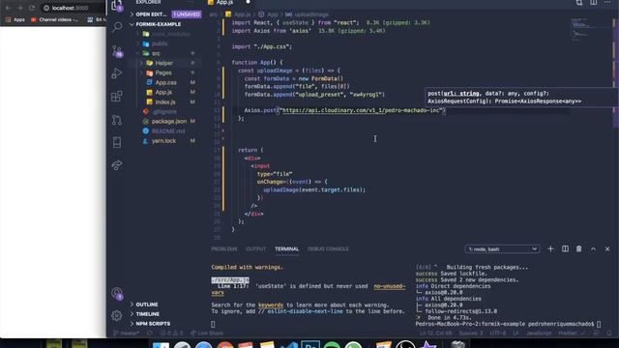Viewport: 619px width, 348px height.
Task: Open App.js in the file tree
Action: click(x=163, y=92)
